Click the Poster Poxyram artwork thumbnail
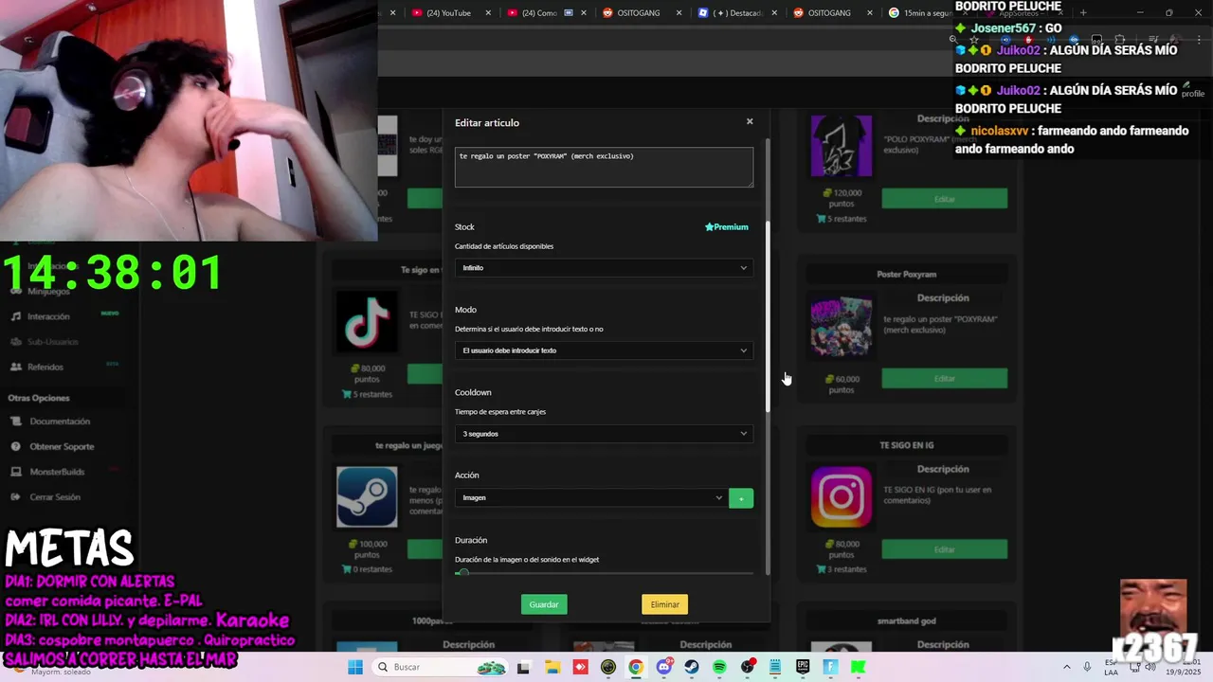 tap(842, 326)
